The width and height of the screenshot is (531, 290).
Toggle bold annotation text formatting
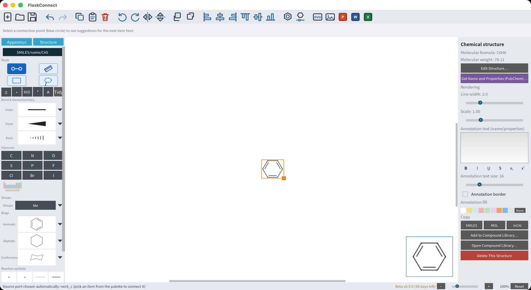tap(466, 168)
